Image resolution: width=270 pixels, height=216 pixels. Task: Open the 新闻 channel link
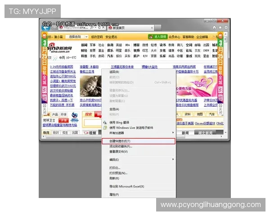click(x=84, y=45)
